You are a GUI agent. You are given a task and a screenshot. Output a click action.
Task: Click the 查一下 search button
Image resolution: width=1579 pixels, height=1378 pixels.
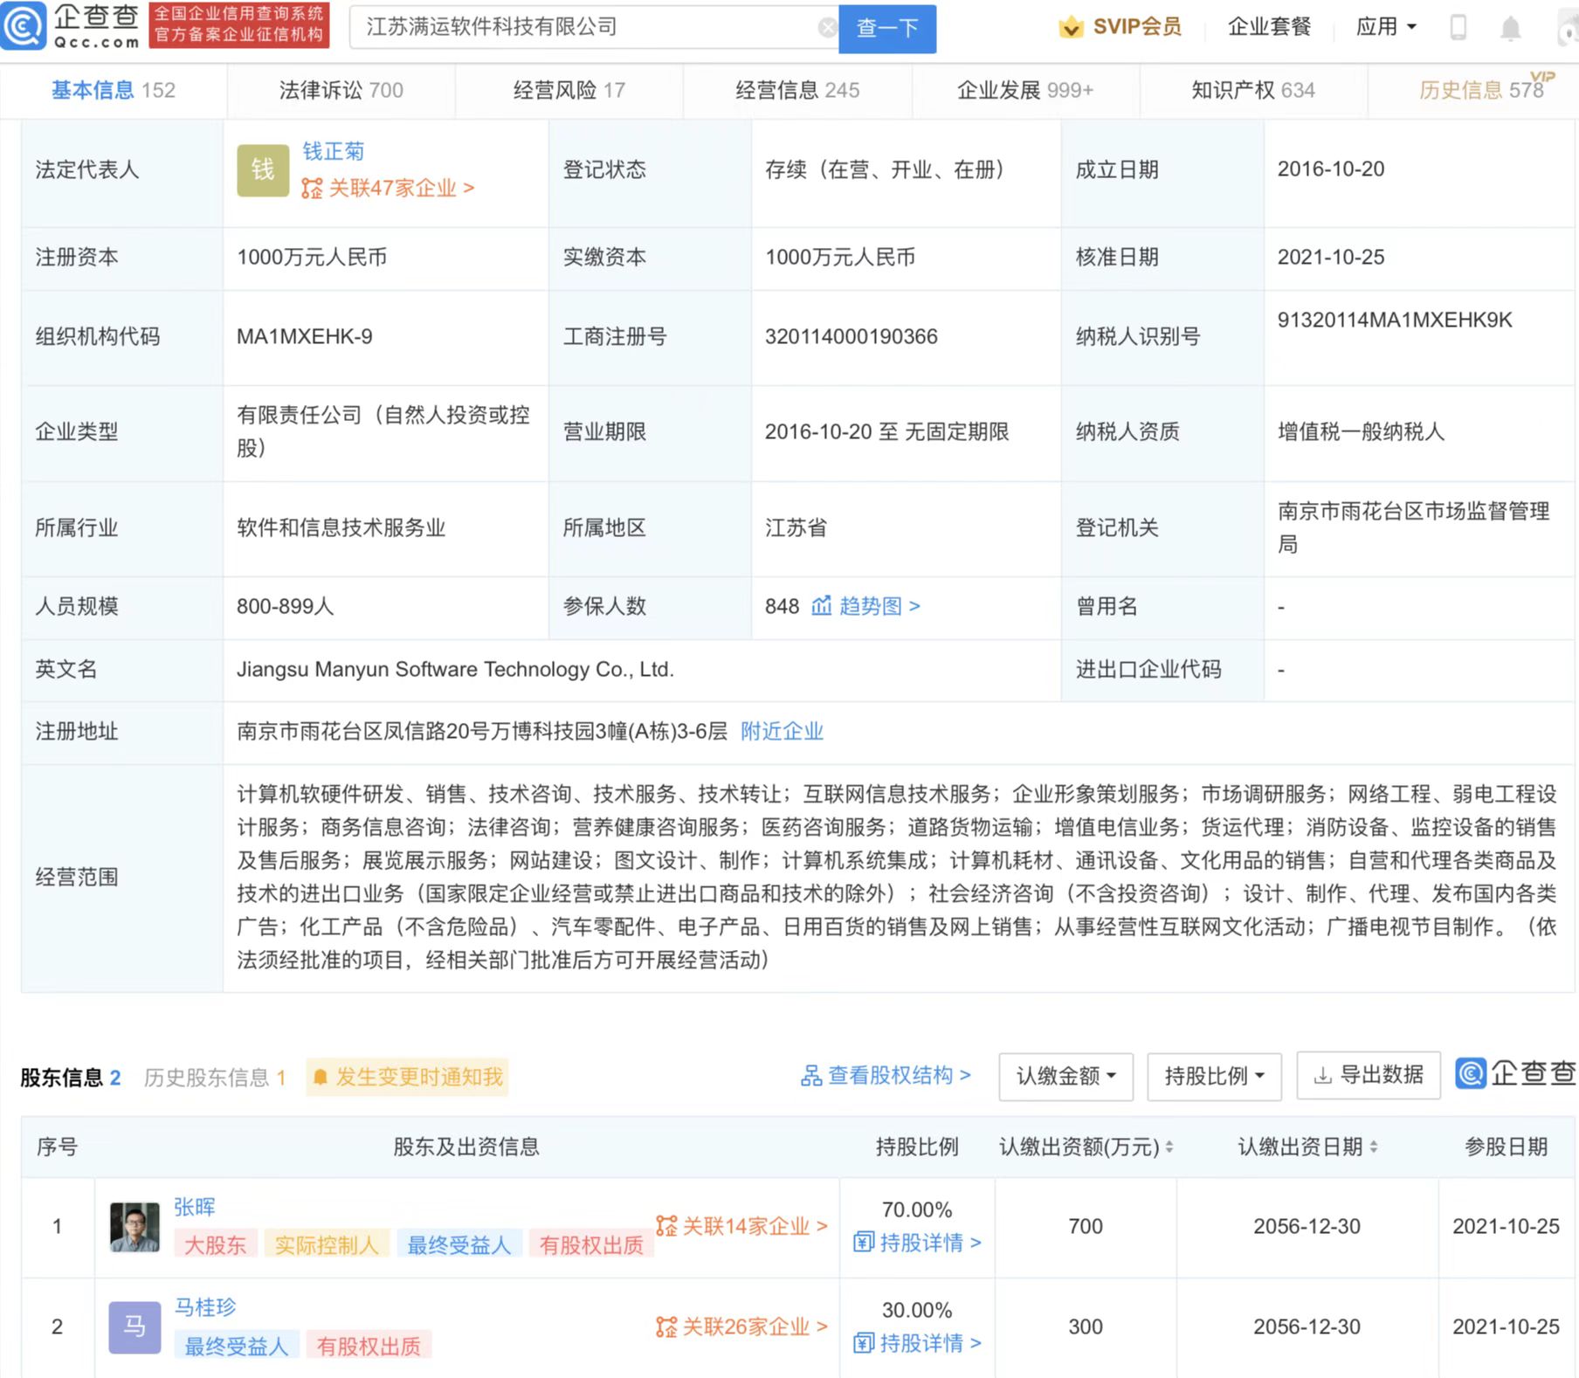[x=887, y=29]
